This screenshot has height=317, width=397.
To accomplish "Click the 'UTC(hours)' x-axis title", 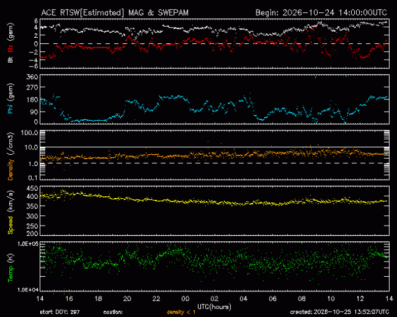I will point(214,307).
